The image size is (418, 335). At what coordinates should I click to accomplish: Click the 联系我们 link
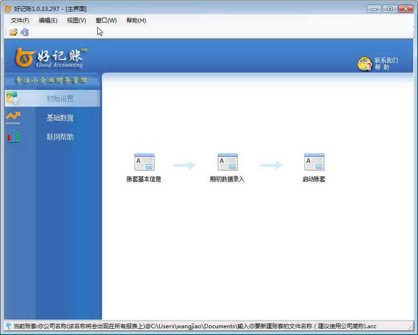386,60
